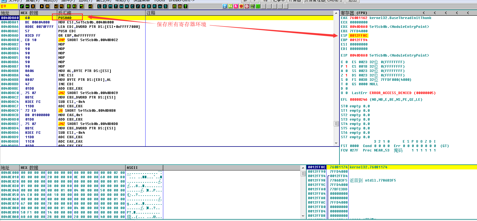Screen dimensions: 477x221
Task: Click the 寄存器 (FPU) registers header
Action: pyautogui.click(x=354, y=13)
